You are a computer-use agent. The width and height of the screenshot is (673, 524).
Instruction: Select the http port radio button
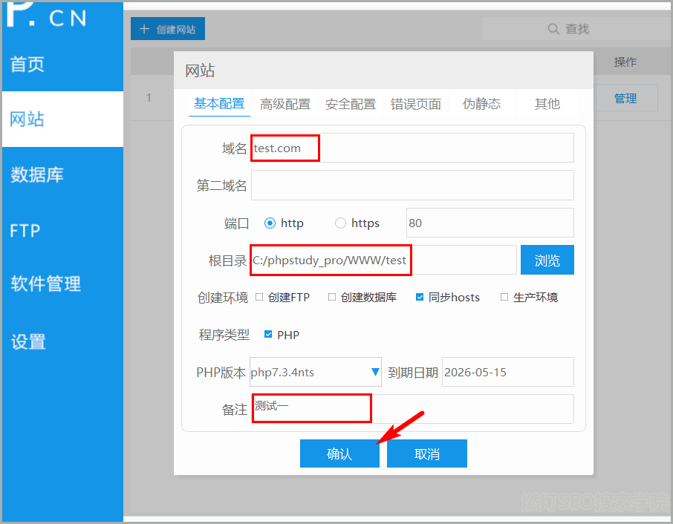270,223
